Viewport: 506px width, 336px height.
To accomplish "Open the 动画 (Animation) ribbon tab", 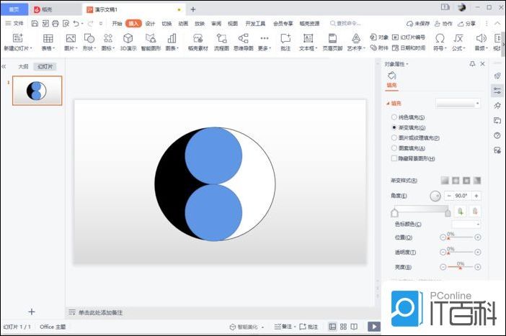I will [x=183, y=23].
